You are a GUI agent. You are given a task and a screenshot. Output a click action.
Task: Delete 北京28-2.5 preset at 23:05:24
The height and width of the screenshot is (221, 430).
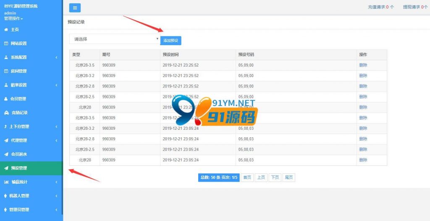(363, 149)
